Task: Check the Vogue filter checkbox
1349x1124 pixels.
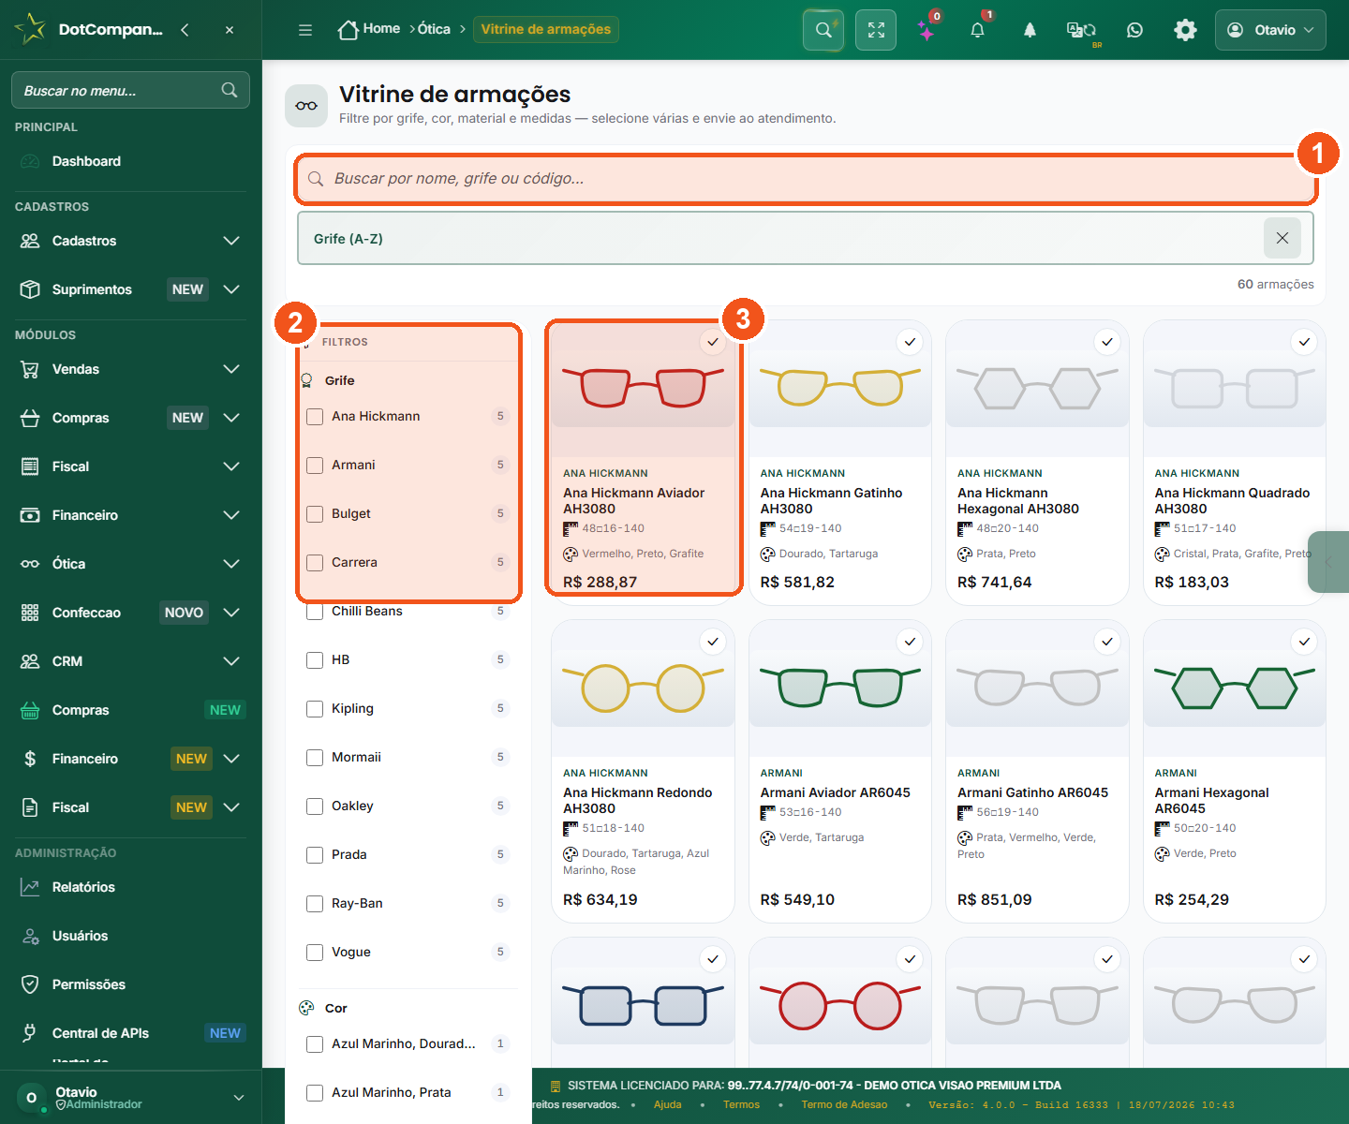Action: point(315,953)
